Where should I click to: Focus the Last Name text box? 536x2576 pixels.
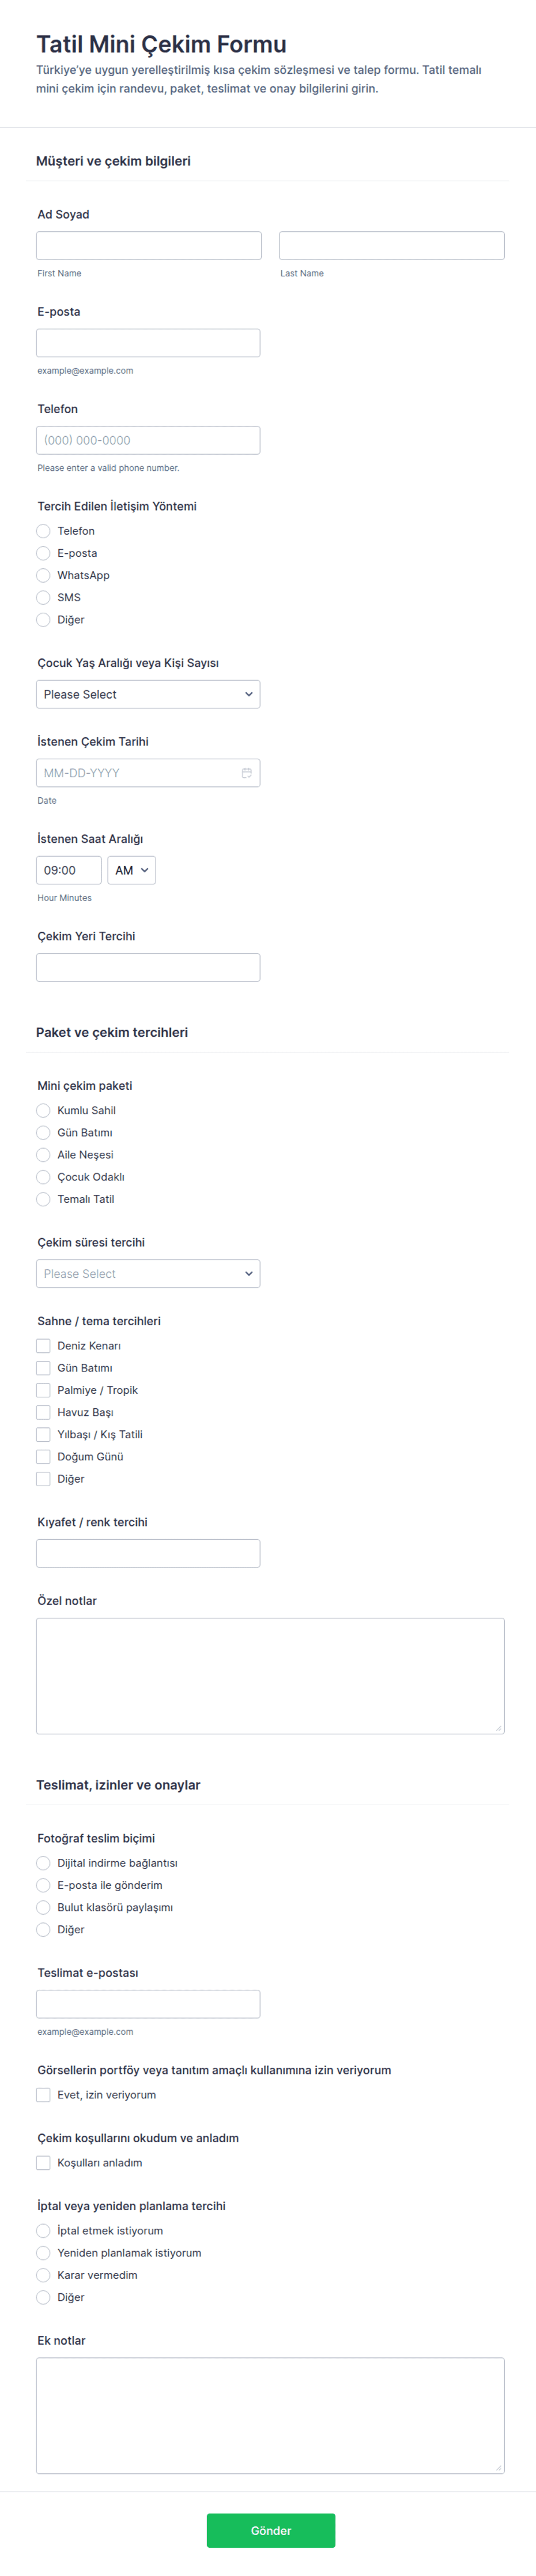click(391, 246)
